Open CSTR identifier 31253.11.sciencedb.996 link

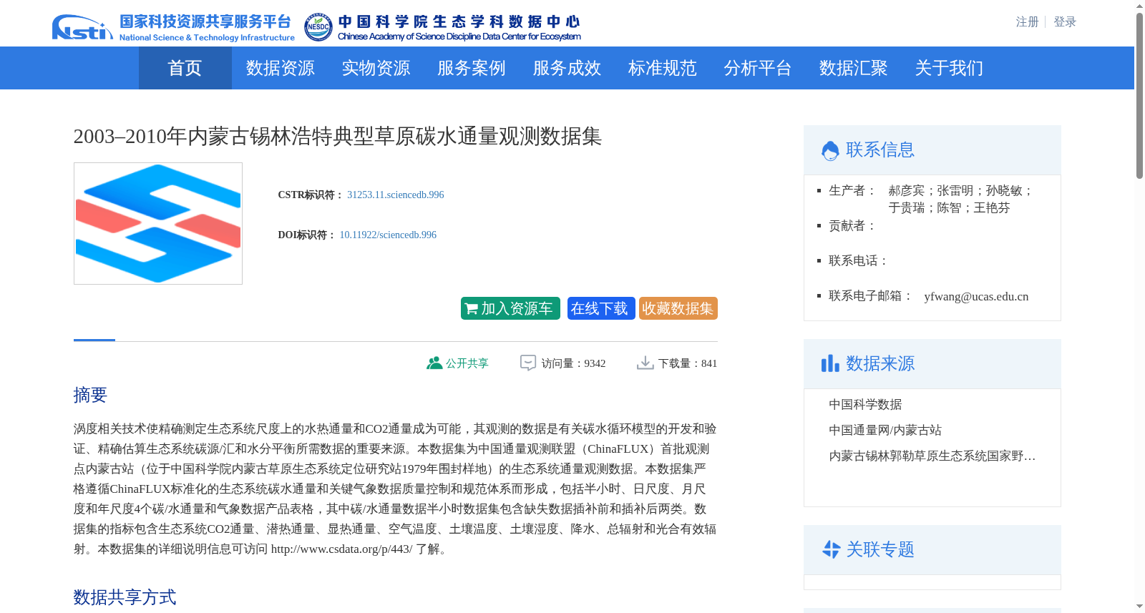(x=396, y=195)
